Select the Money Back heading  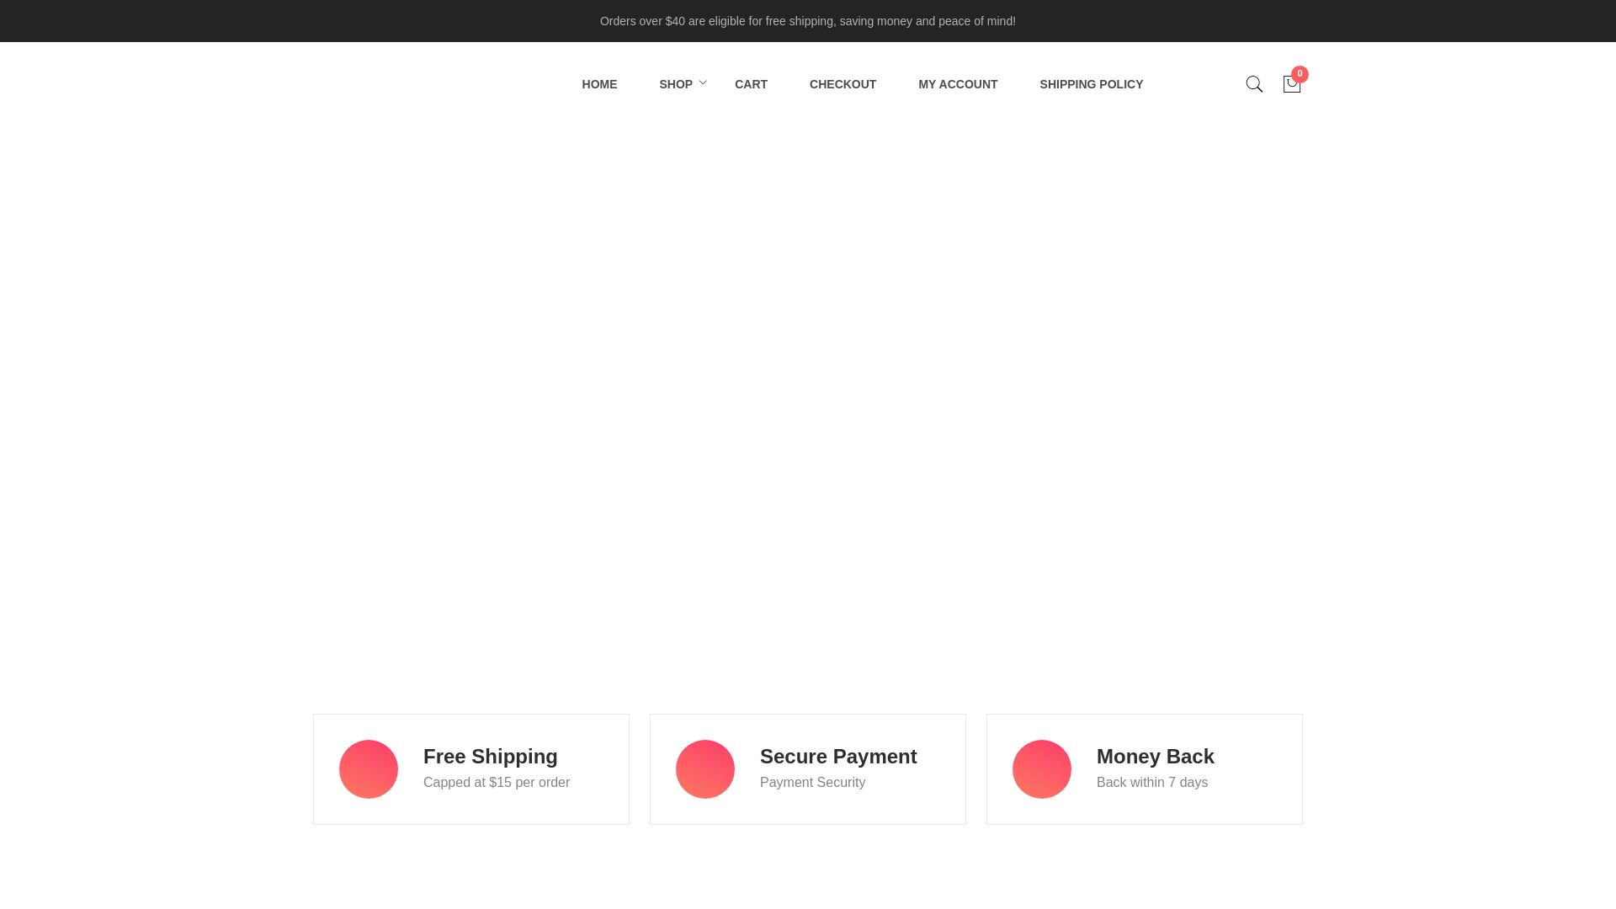tap(1156, 757)
